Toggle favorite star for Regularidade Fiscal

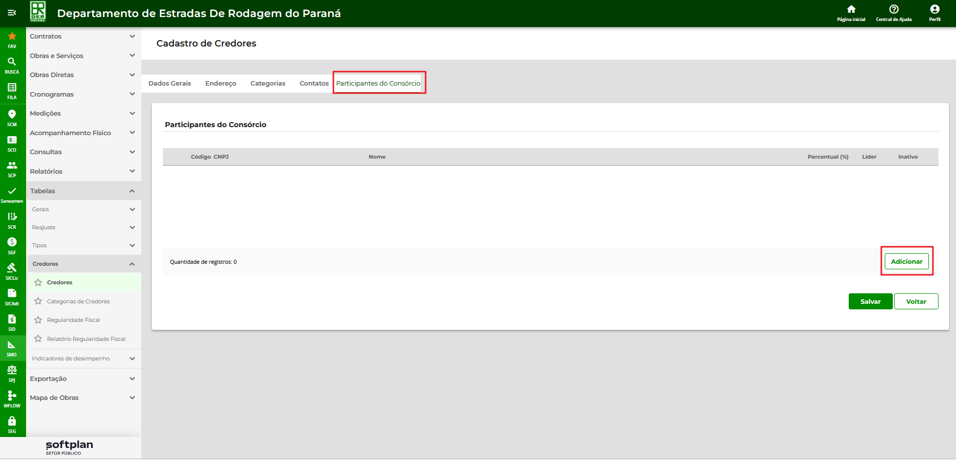pos(38,320)
